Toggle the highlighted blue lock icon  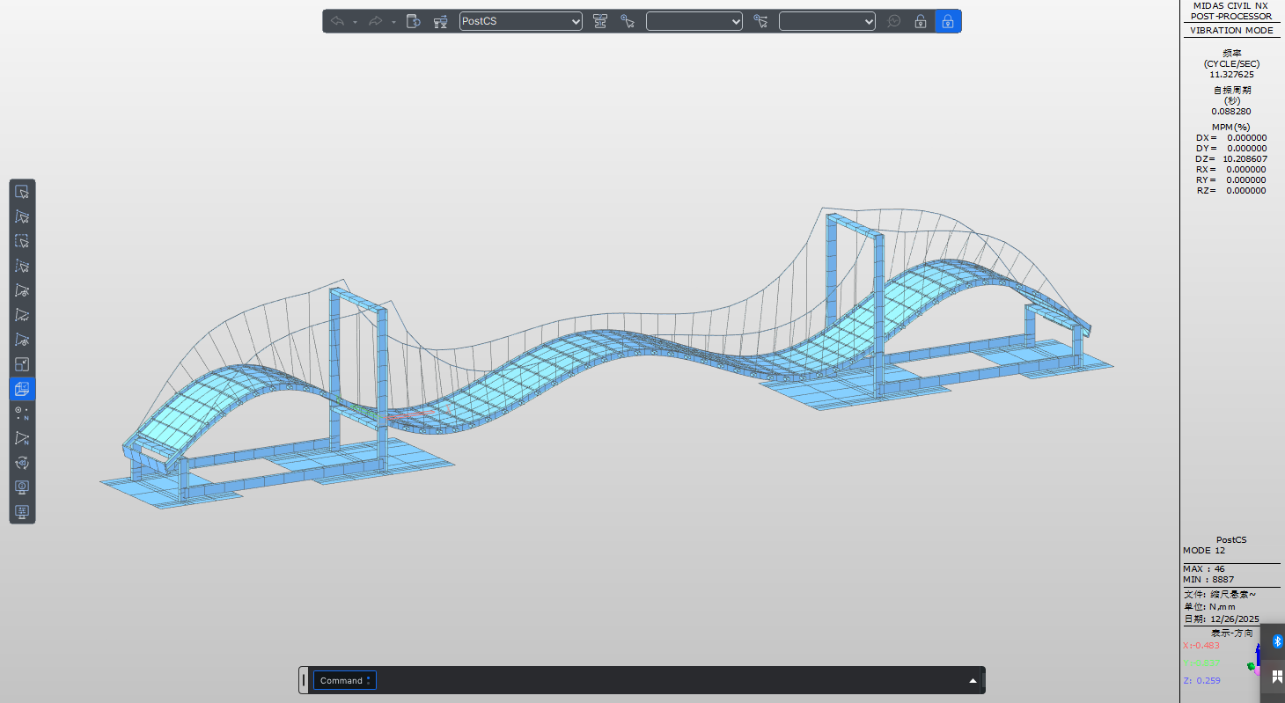pyautogui.click(x=947, y=21)
